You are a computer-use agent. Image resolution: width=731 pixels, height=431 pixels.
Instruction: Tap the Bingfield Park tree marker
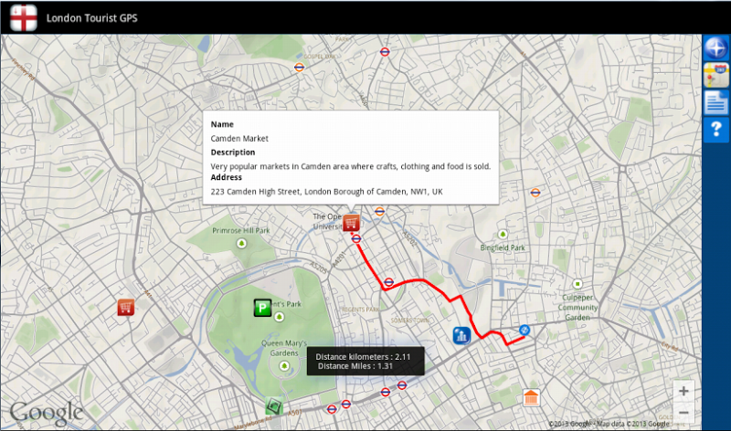(503, 235)
